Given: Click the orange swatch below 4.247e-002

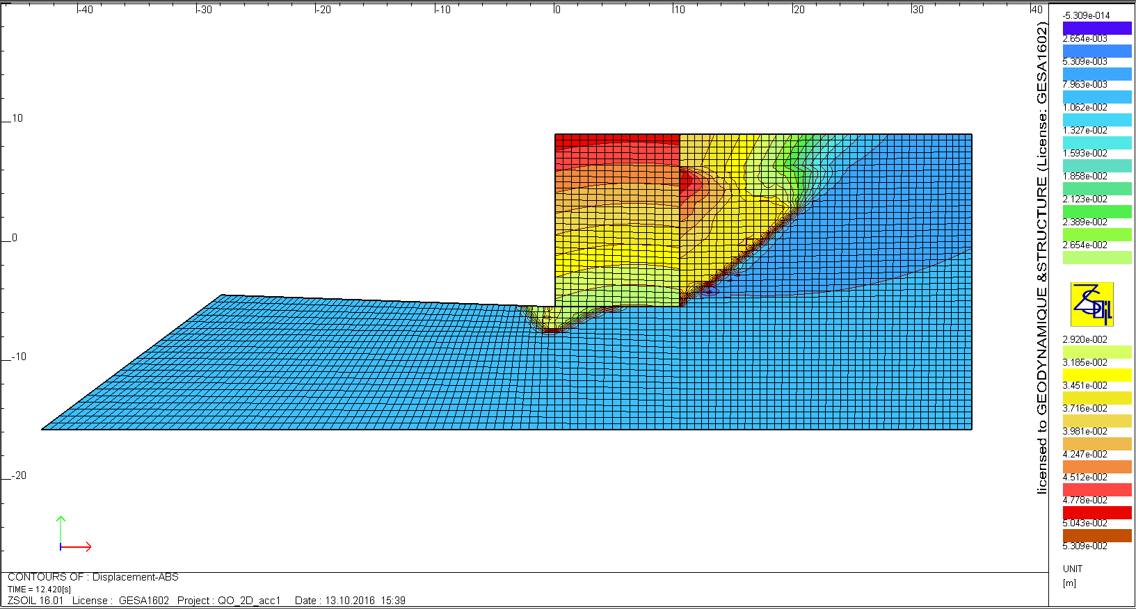Looking at the screenshot, I should 1097,466.
